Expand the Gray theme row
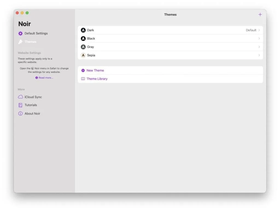 tap(259, 47)
